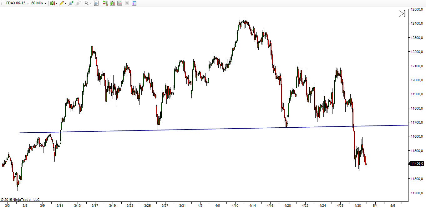Expand the 60 Min interval selector

point(39,3)
